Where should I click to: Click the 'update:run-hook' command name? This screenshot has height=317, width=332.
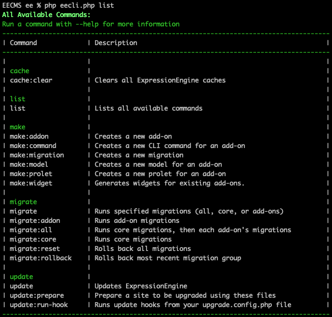[x=39, y=305]
